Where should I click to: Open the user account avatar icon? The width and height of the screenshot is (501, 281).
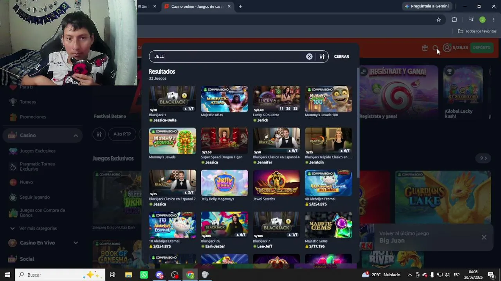pyautogui.click(x=447, y=48)
